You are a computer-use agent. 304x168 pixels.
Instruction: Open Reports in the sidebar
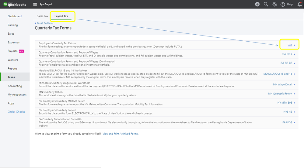12,69
